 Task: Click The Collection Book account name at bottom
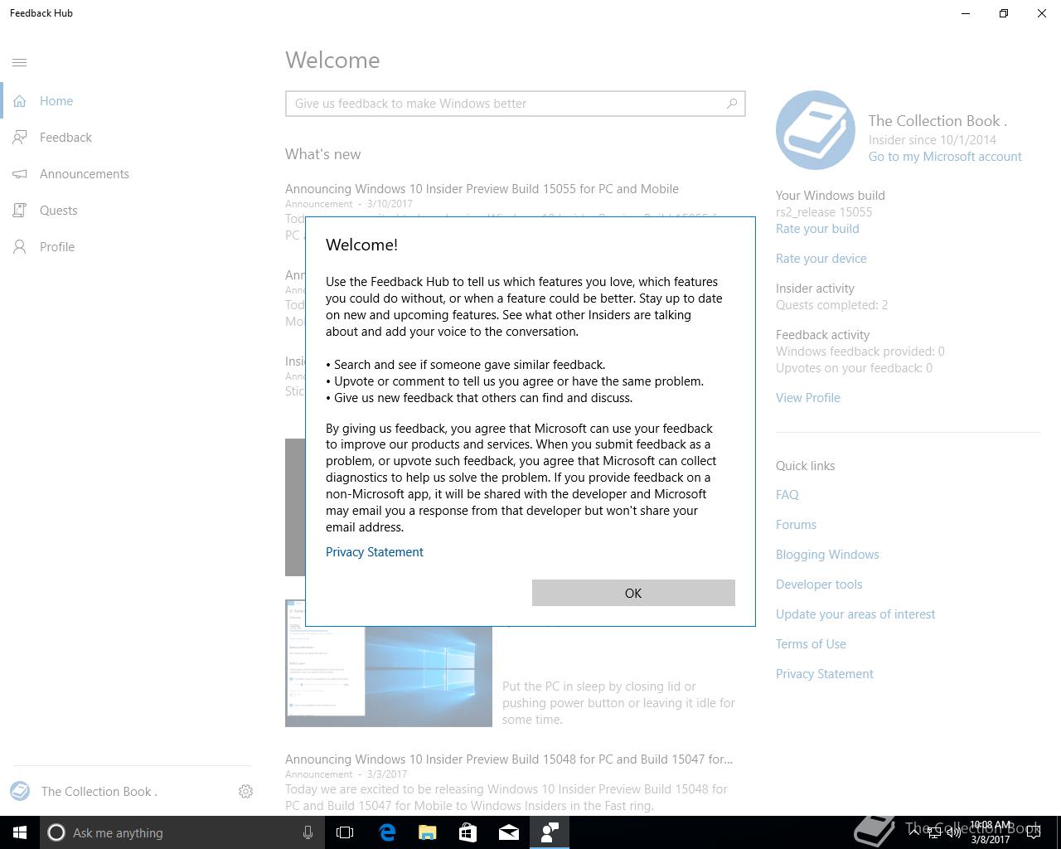coord(99,792)
